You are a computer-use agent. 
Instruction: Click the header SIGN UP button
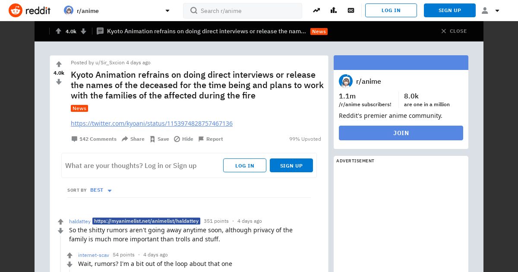[x=450, y=10]
